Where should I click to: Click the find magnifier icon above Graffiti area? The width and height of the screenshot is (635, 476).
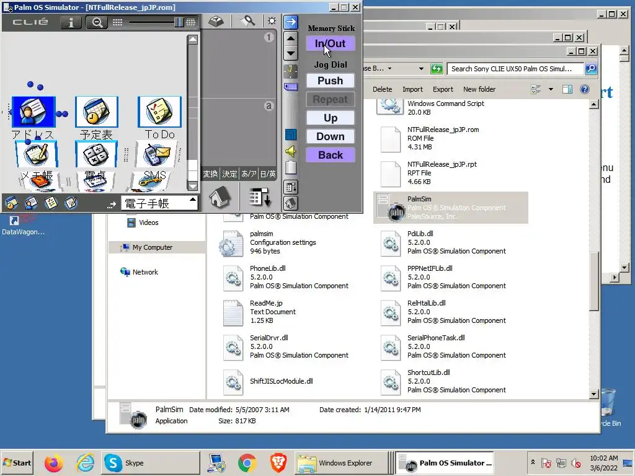point(248,20)
